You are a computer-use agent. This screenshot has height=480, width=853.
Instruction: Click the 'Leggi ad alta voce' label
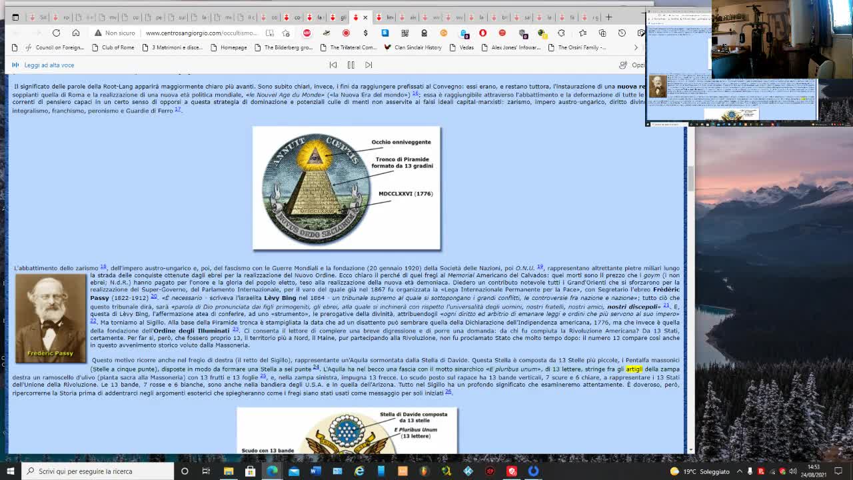(x=49, y=65)
